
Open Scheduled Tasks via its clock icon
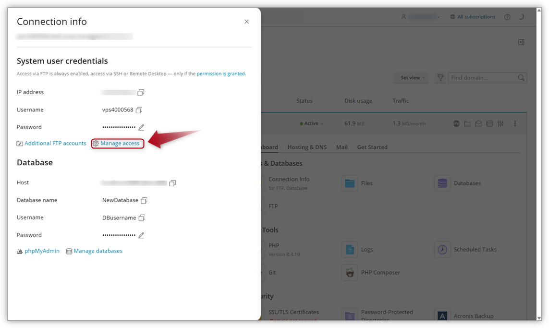[442, 249]
